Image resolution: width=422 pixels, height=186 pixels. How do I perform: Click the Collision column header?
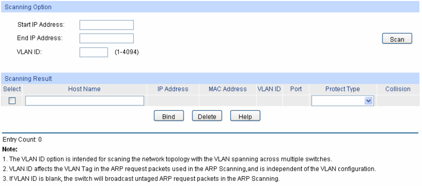pyautogui.click(x=398, y=89)
